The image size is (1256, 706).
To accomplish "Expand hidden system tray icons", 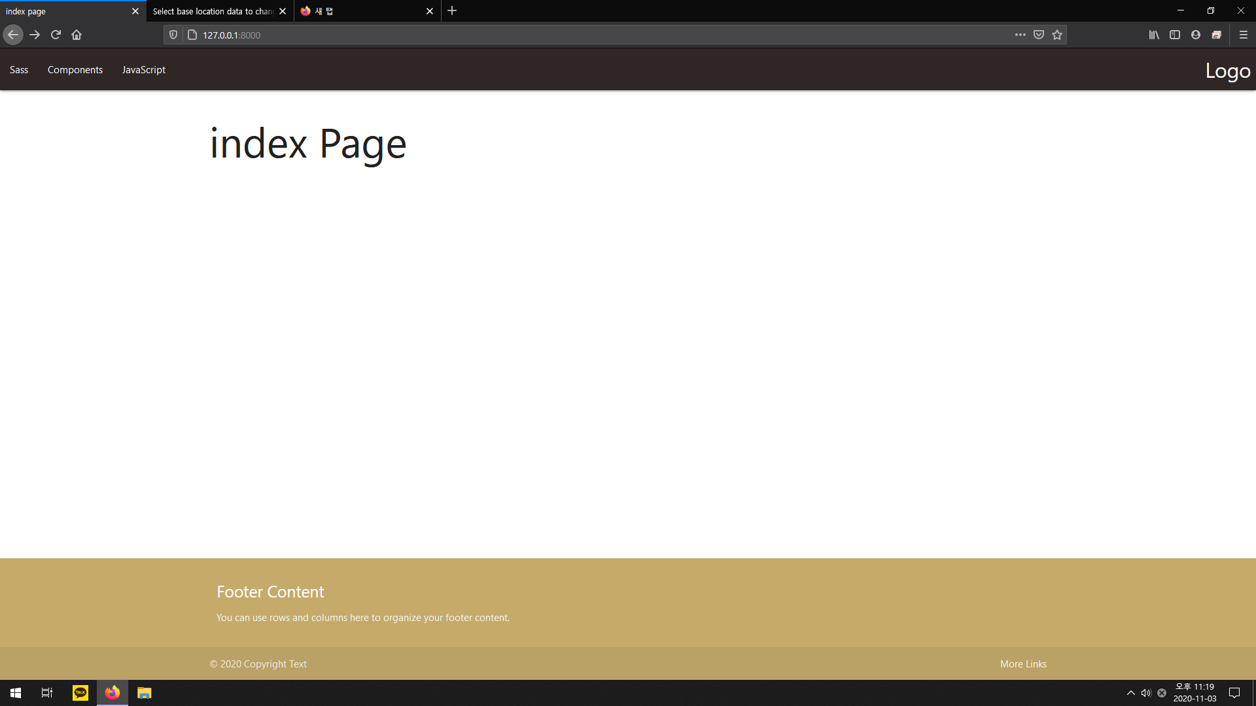I will coord(1131,693).
